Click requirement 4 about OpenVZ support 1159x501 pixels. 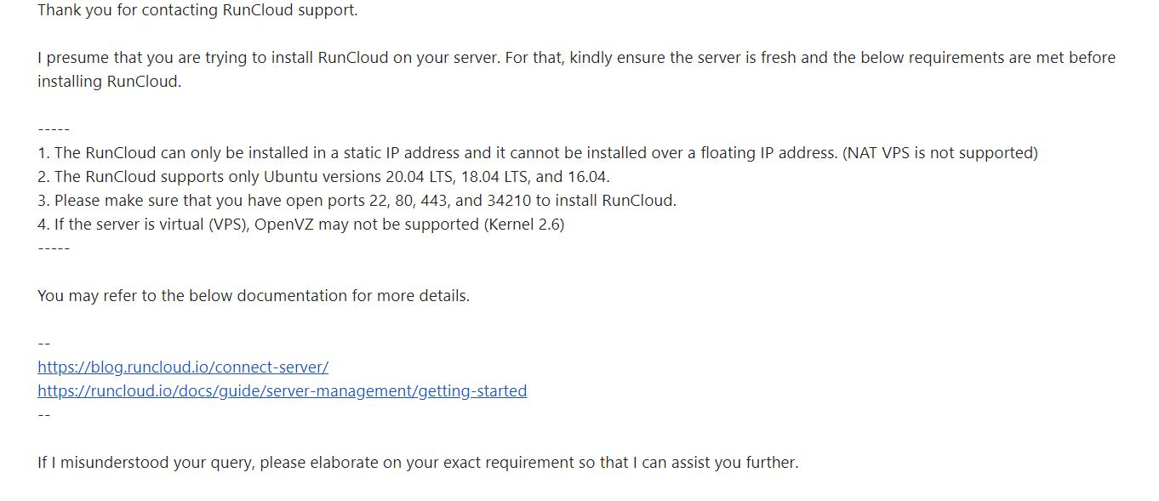(x=300, y=225)
